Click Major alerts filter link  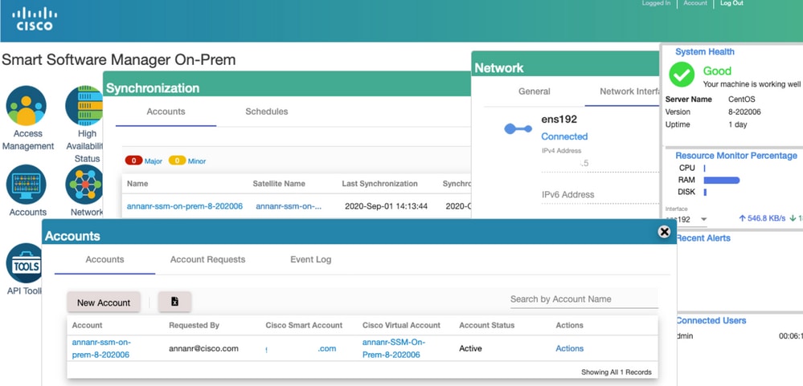pos(153,161)
